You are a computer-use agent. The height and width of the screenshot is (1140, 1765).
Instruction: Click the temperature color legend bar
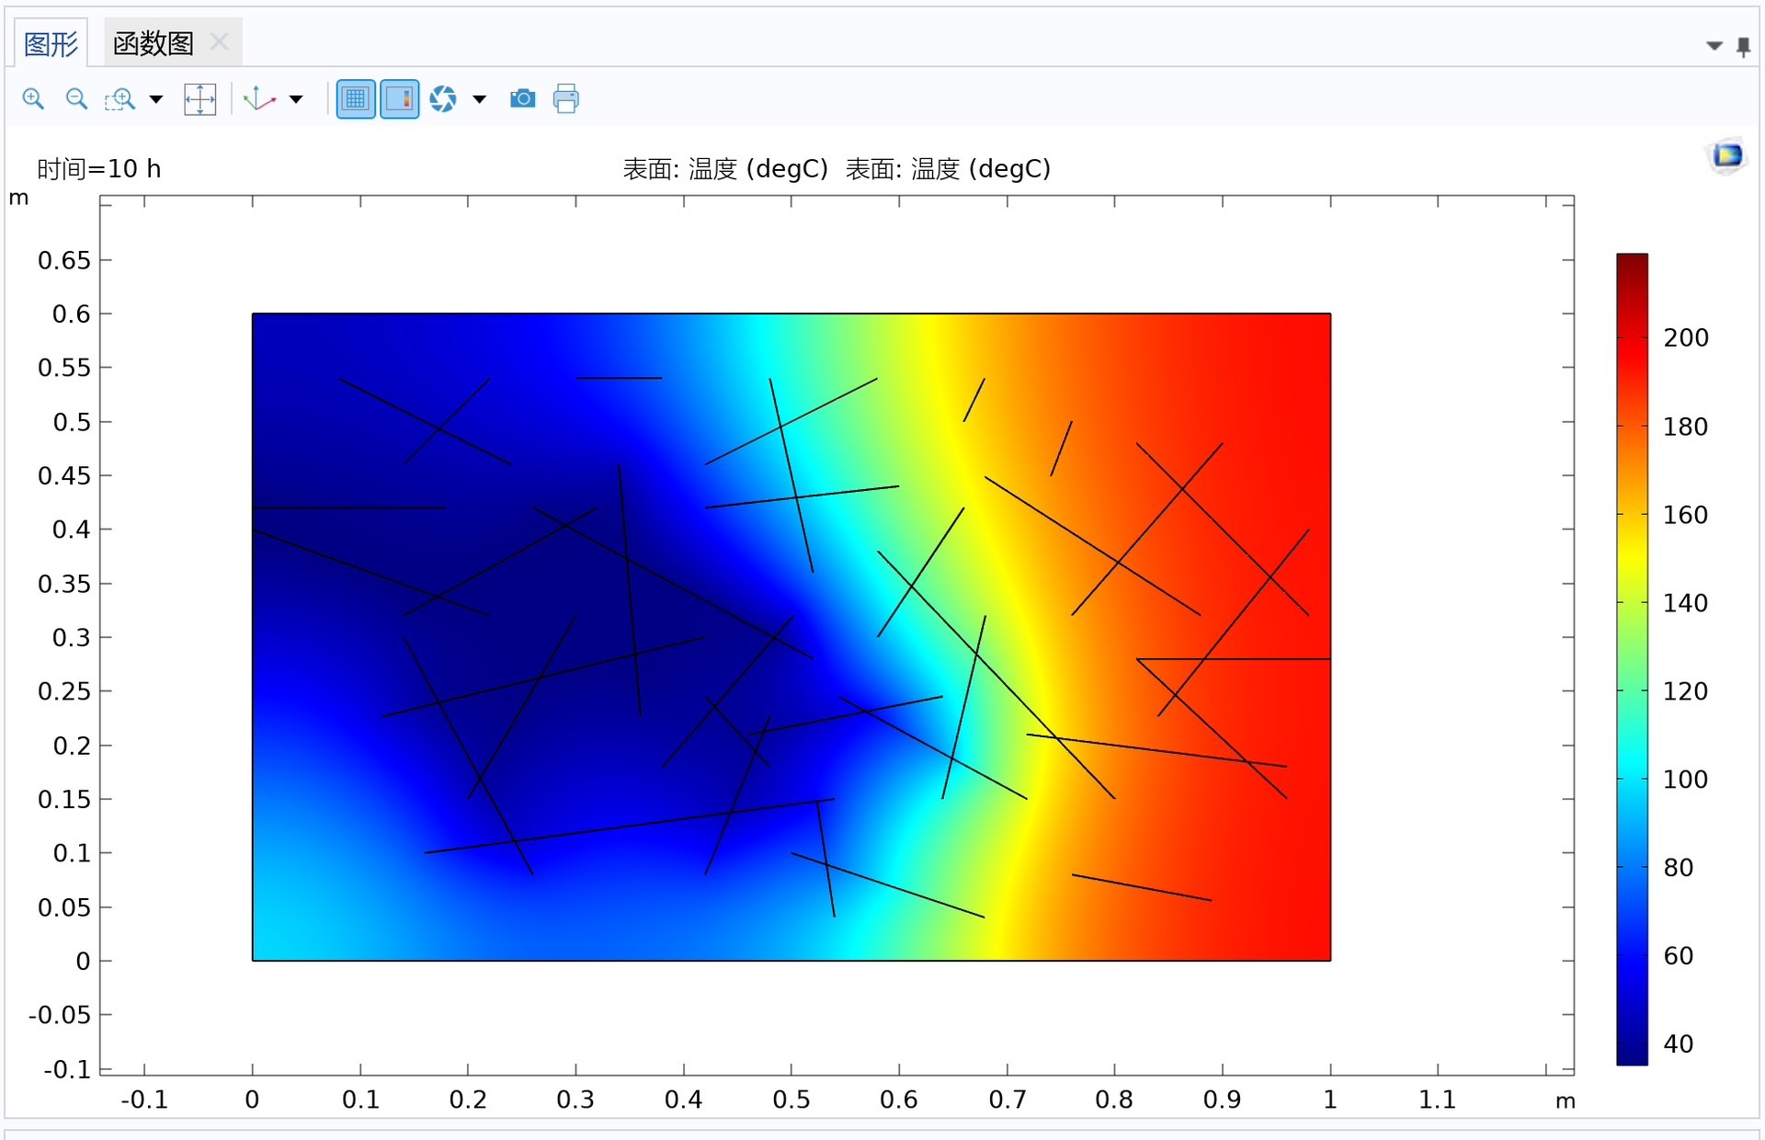[1632, 658]
